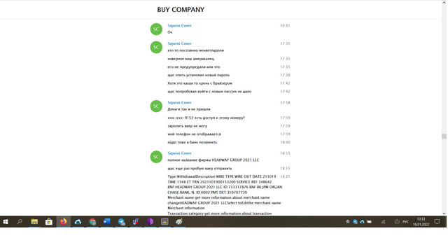Click Sigurni Cover name at 18:15
The width and height of the screenshot is (448, 252).
click(179, 153)
